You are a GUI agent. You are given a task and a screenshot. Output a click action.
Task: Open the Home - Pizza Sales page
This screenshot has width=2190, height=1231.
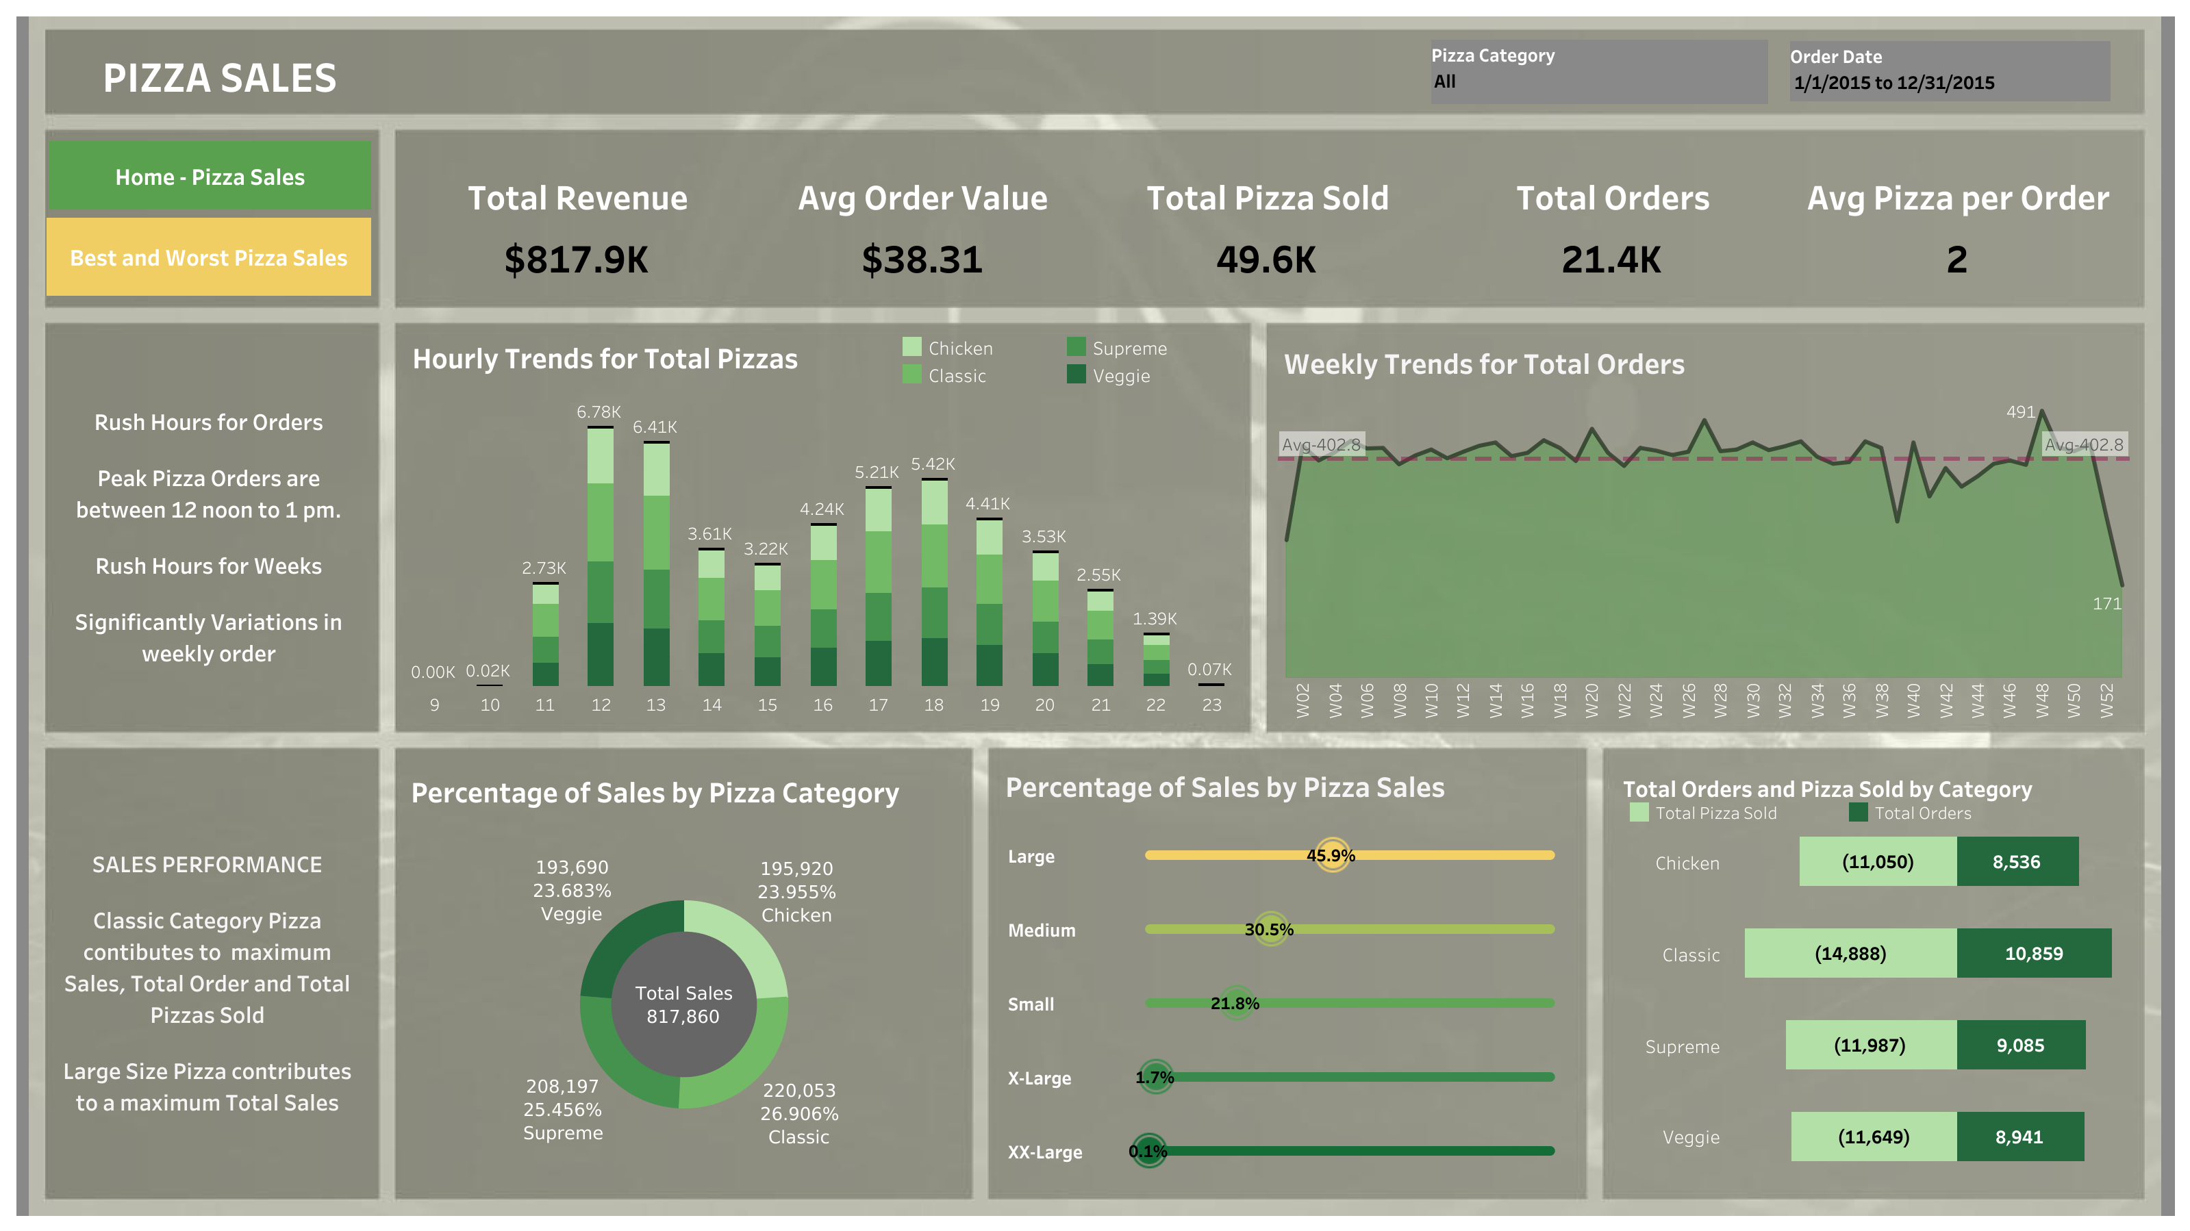(x=209, y=176)
